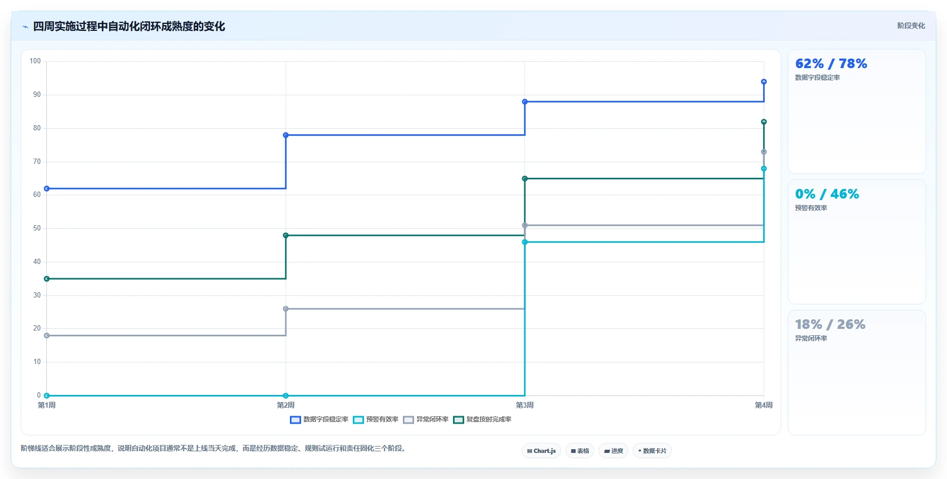Screen dimensions: 947x479
Task: Click the chart title 四周实施过程中自动化闭环成熟度的变化
Action: pyautogui.click(x=129, y=27)
